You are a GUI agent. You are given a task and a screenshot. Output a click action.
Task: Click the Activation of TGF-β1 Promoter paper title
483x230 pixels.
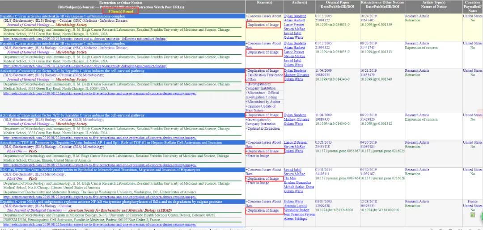110,143
